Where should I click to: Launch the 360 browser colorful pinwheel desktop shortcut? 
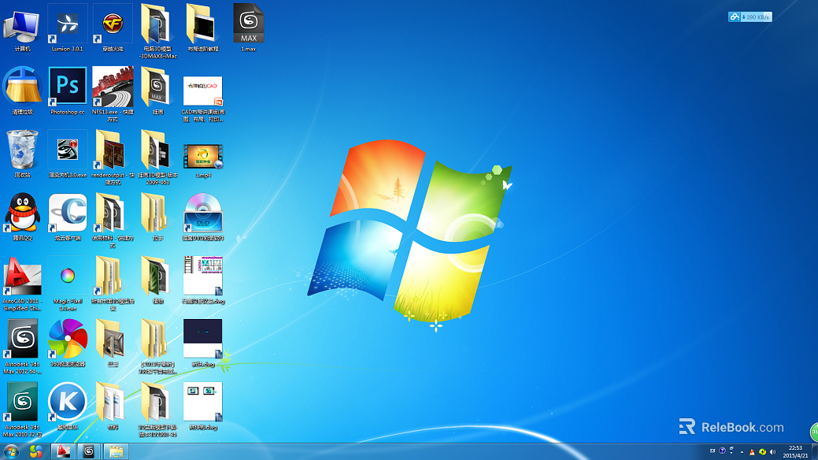(x=67, y=343)
